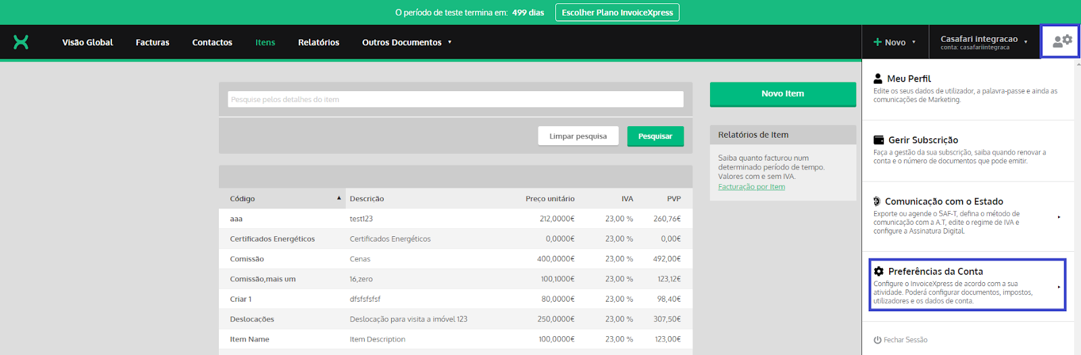Screen dimensions: 1081x355
Task: Click the Comunicação com o Estado icon
Action: 877,201
